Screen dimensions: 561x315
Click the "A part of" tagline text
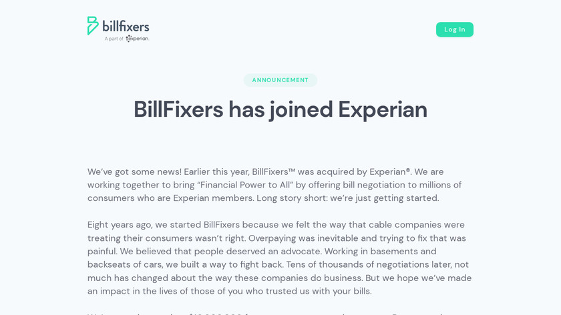coord(114,39)
